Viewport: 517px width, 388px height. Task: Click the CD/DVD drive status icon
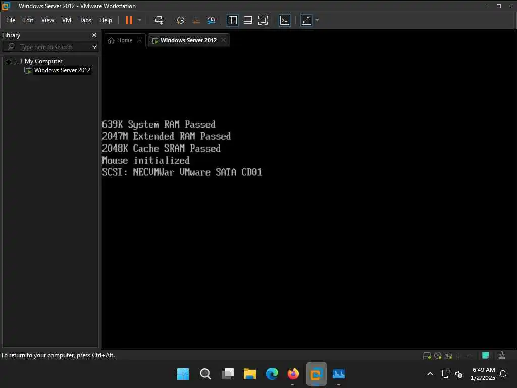click(x=438, y=355)
